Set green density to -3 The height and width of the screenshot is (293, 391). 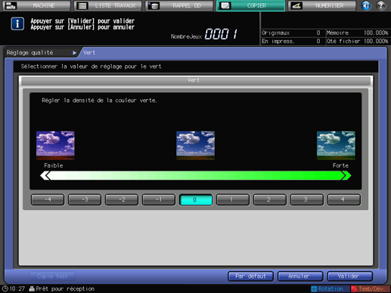pyautogui.click(x=85, y=199)
